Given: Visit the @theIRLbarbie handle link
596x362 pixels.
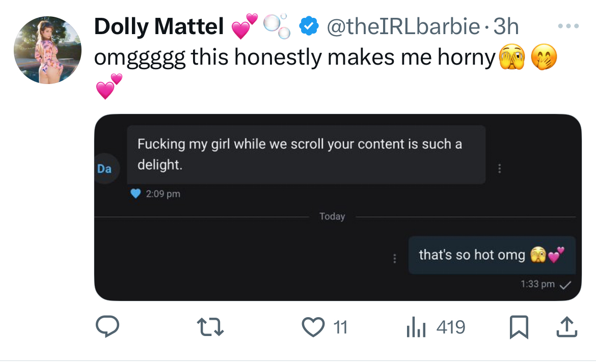Looking at the screenshot, I should (403, 26).
